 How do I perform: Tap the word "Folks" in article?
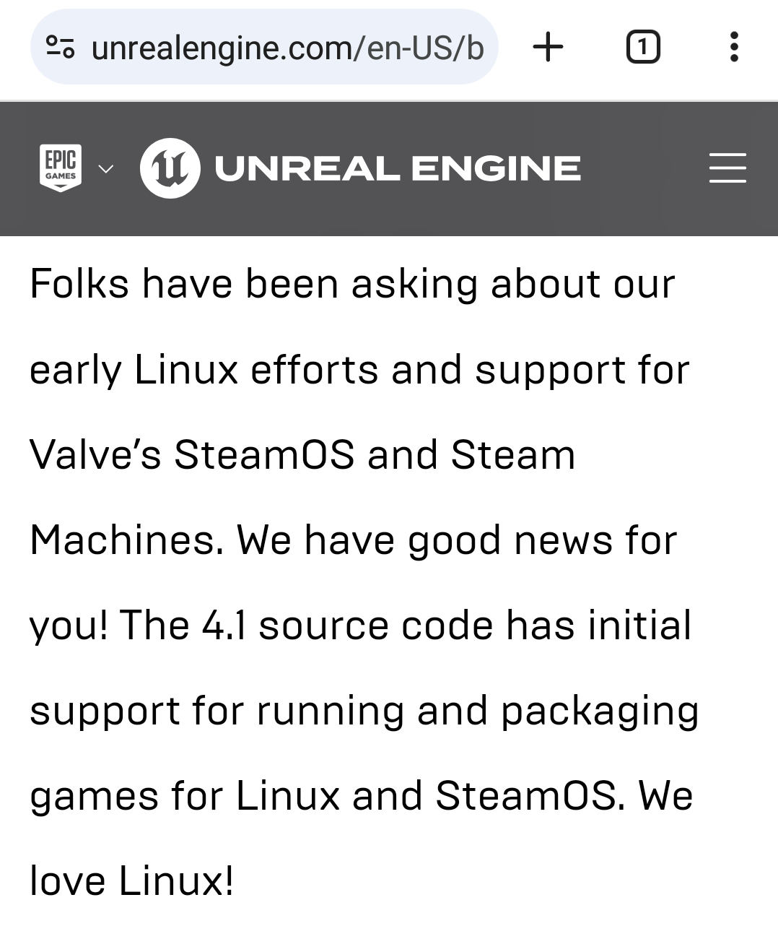(x=79, y=283)
